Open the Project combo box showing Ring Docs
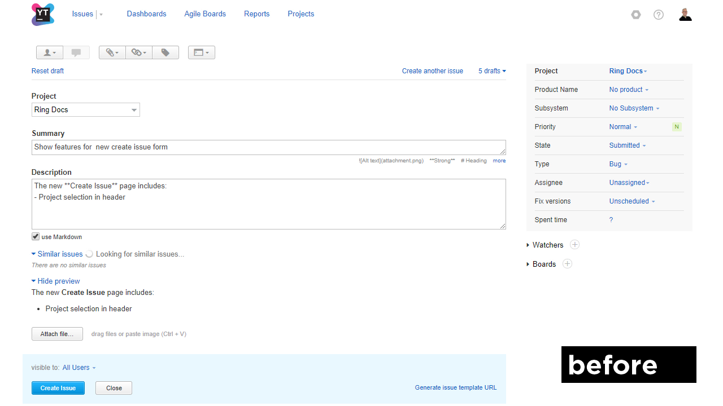 point(86,110)
